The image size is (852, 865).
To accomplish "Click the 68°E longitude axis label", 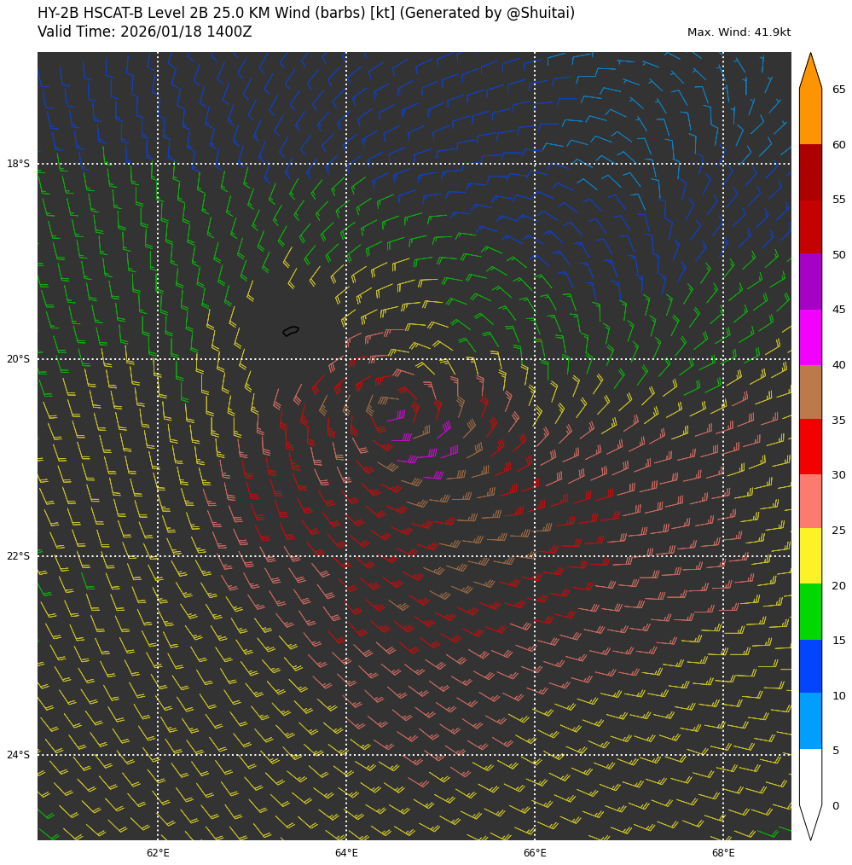I will click(x=723, y=853).
